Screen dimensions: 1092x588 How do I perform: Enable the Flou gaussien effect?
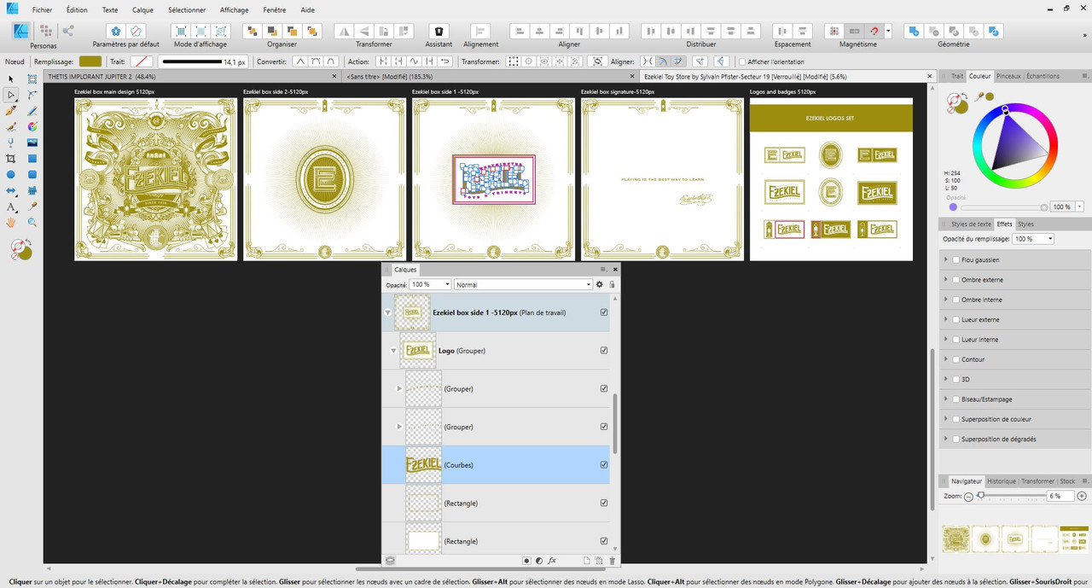[955, 259]
